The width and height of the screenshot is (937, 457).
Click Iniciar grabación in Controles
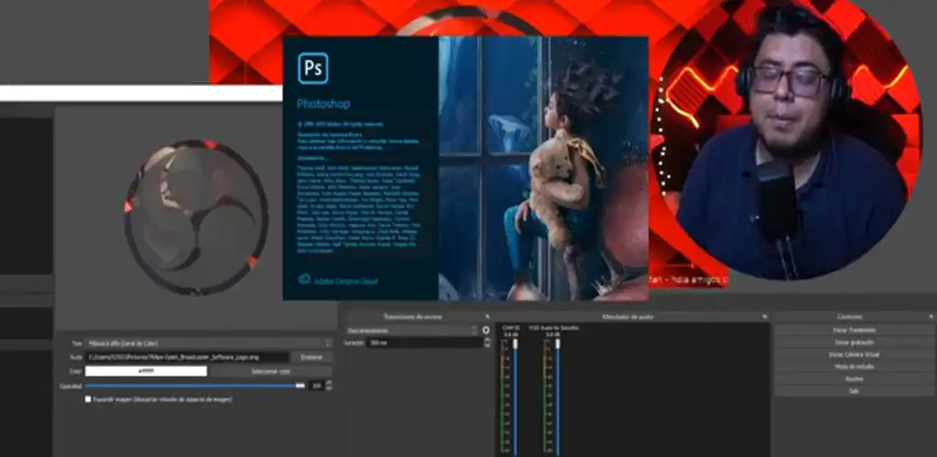point(855,343)
